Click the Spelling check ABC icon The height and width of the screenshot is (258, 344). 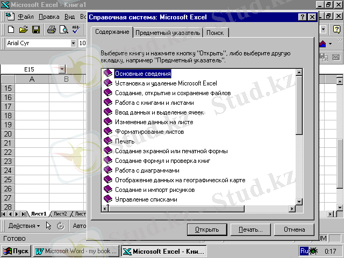tap(76, 30)
